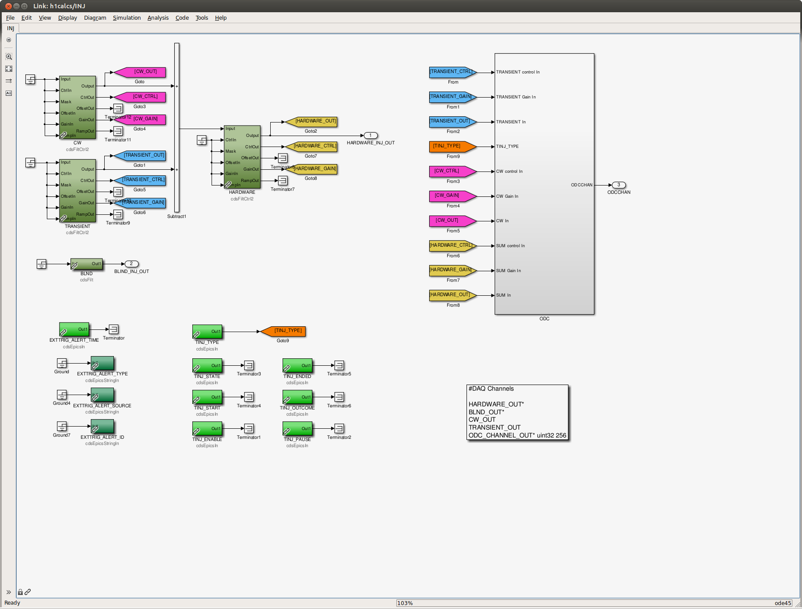Select the Terminator11 block
This screenshot has height=609, width=802.
[118, 131]
